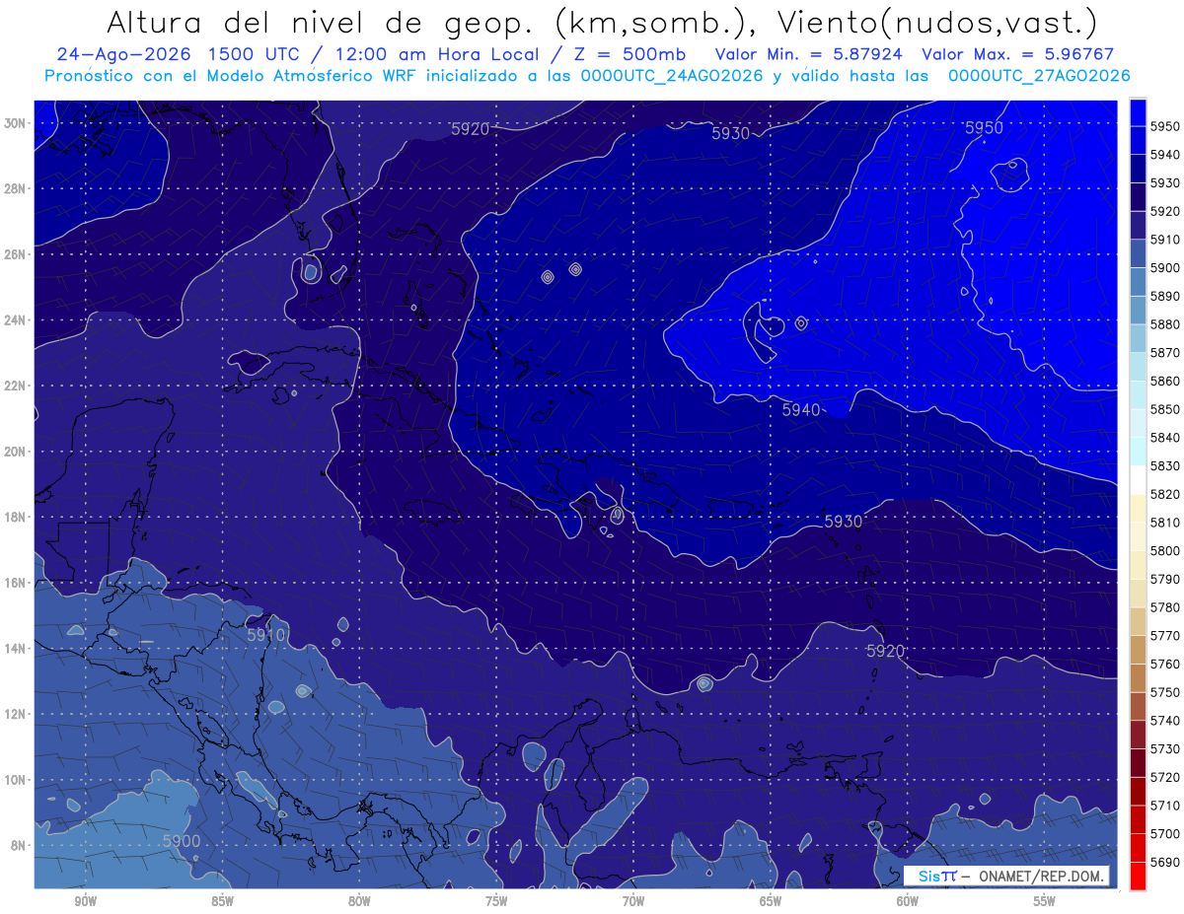Click the 5920 contour label near 30N latitude
The height and width of the screenshot is (914, 1184).
tap(470, 129)
